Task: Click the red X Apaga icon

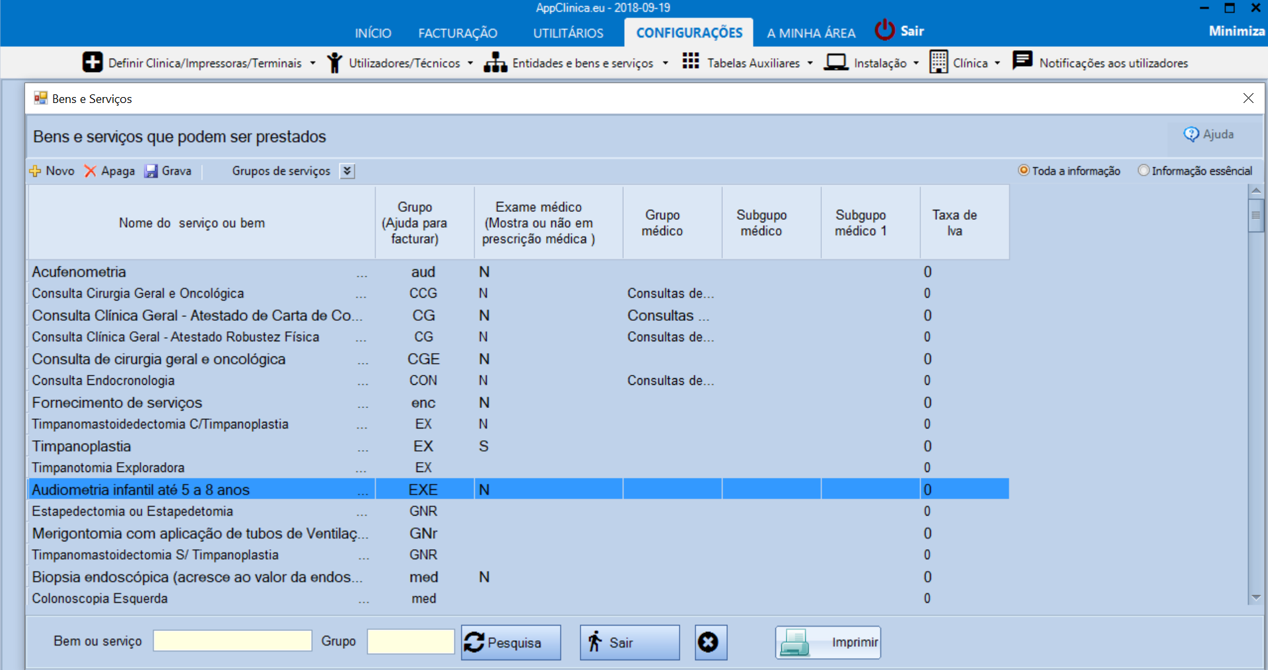Action: (90, 171)
